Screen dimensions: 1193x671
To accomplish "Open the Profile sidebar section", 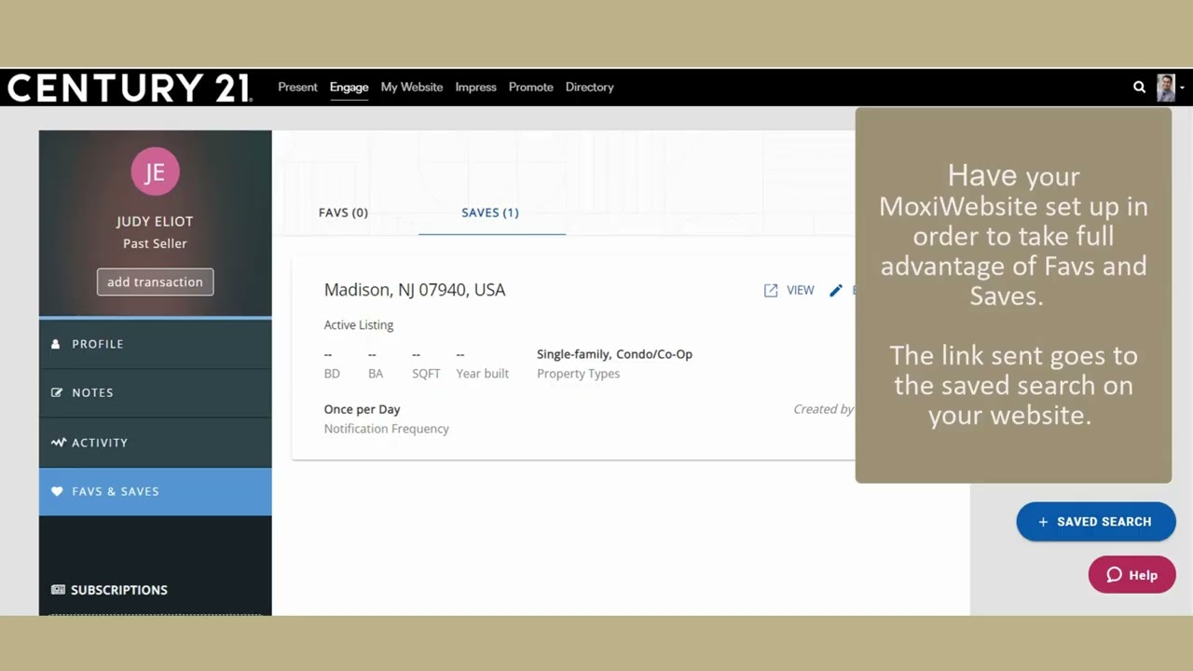I will pyautogui.click(x=155, y=344).
